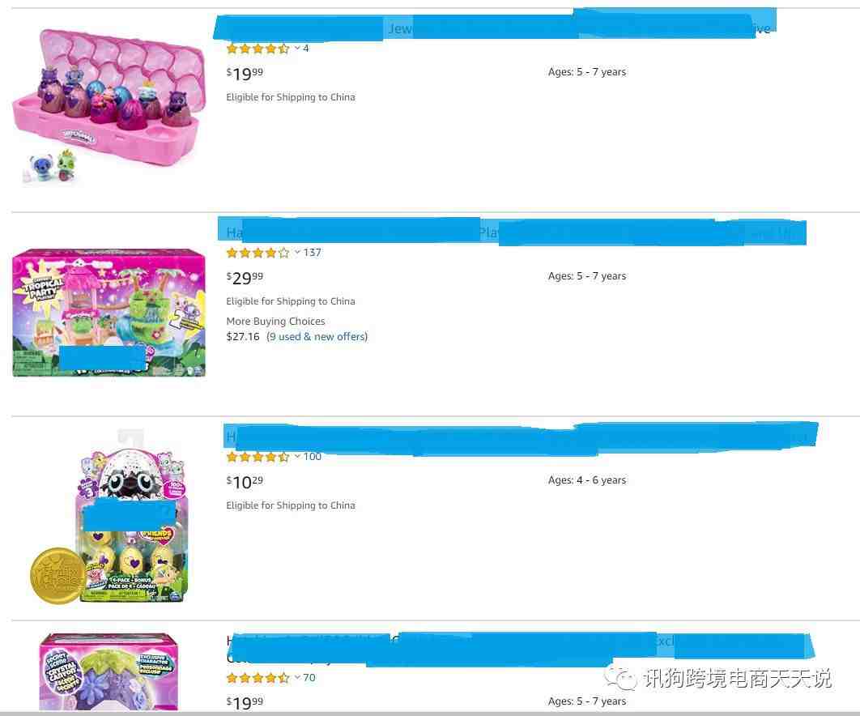
Task: Click star rating of the $10.29 item
Action: 258,457
